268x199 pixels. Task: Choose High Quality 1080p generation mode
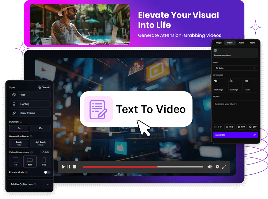pyautogui.click(x=41, y=143)
